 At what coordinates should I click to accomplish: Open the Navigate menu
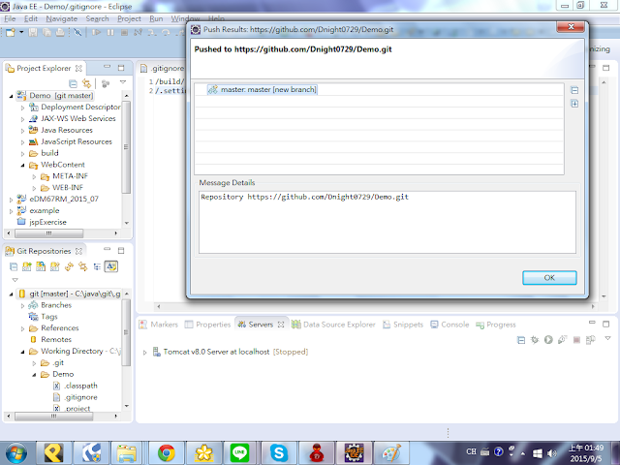(x=61, y=18)
